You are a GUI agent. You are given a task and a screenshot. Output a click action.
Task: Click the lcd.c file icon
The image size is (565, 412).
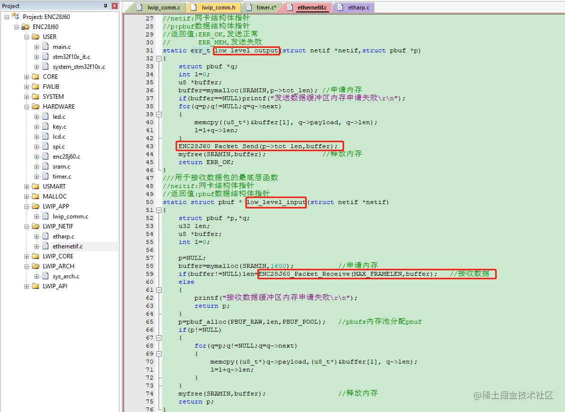(45, 137)
